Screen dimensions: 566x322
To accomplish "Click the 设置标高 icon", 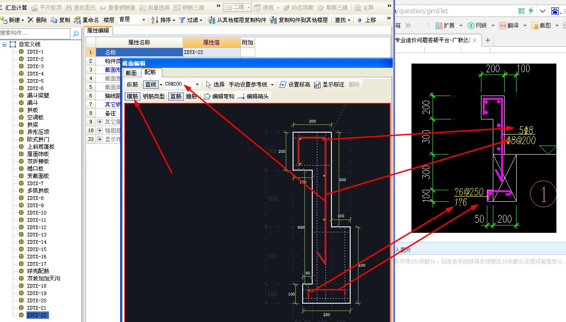I will [x=283, y=85].
